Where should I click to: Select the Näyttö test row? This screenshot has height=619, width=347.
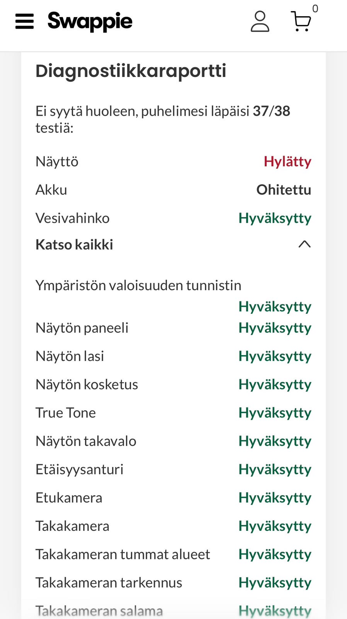point(57,161)
